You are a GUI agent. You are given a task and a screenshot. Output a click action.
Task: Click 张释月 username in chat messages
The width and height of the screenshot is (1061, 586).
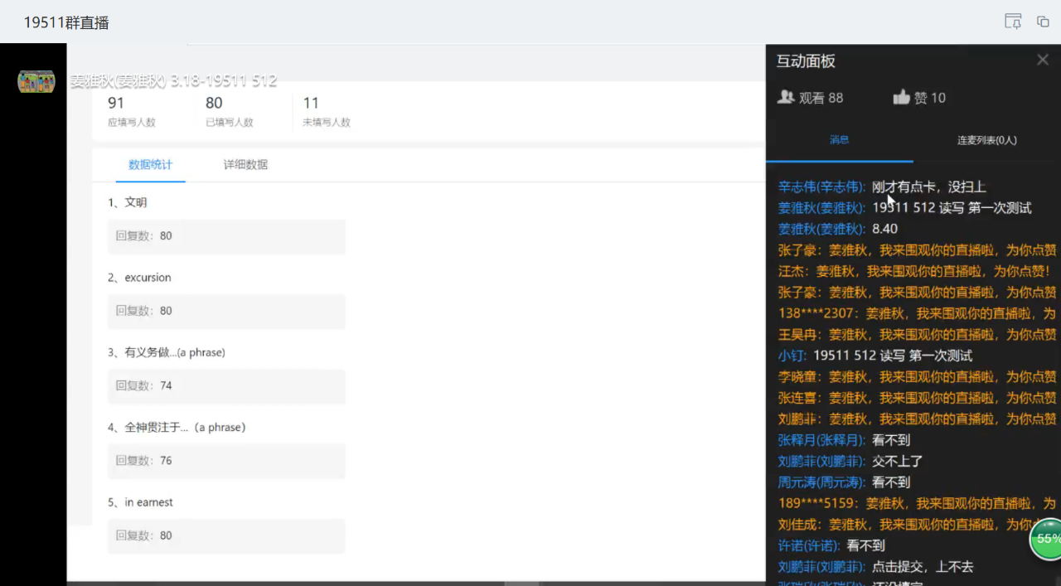click(821, 440)
